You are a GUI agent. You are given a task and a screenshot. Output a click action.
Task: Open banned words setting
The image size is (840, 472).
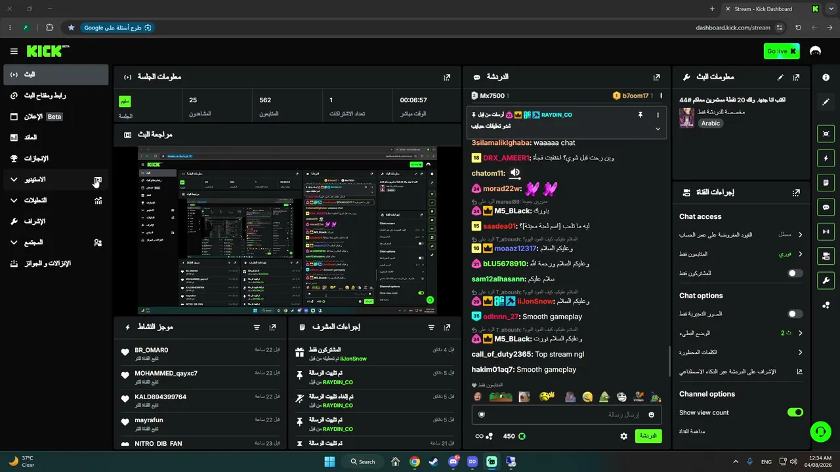[741, 352]
